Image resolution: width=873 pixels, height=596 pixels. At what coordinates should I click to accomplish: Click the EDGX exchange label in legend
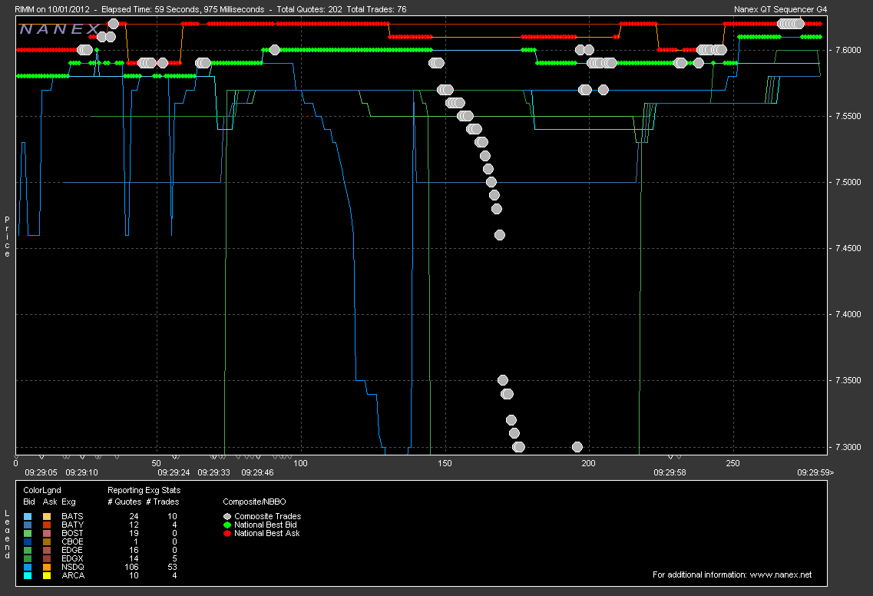(72, 558)
